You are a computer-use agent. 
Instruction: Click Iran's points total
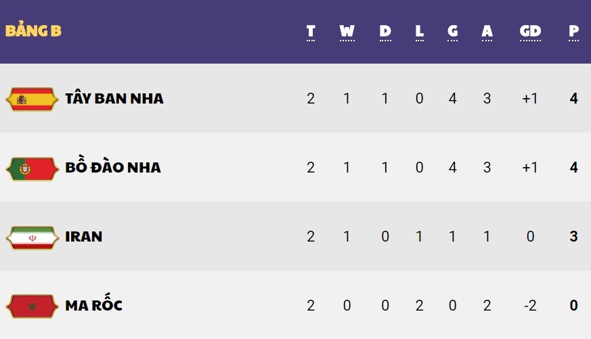573,237
